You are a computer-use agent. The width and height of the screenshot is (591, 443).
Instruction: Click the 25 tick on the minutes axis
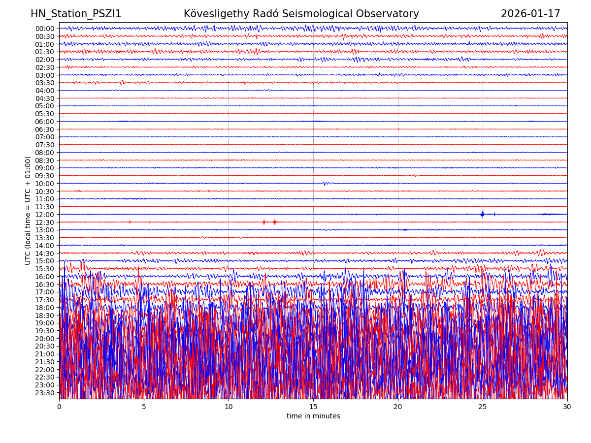coord(483,407)
